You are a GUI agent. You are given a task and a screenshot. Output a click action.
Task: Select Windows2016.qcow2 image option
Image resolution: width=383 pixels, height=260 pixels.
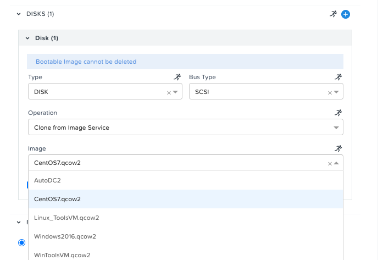pyautogui.click(x=186, y=236)
